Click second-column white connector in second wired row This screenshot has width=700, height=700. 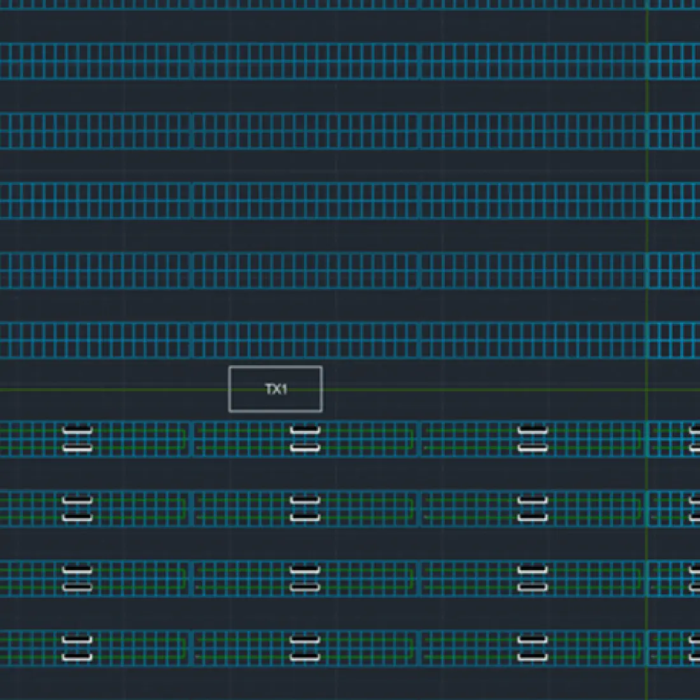point(305,509)
